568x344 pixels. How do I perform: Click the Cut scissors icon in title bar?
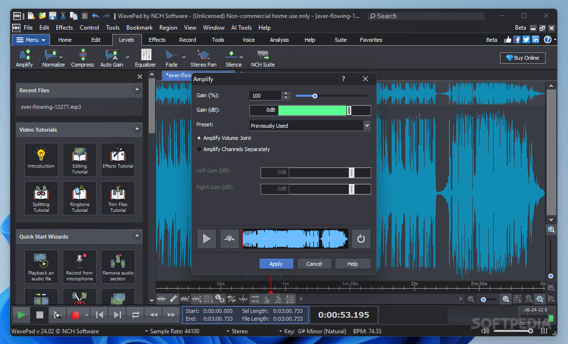pyautogui.click(x=63, y=16)
